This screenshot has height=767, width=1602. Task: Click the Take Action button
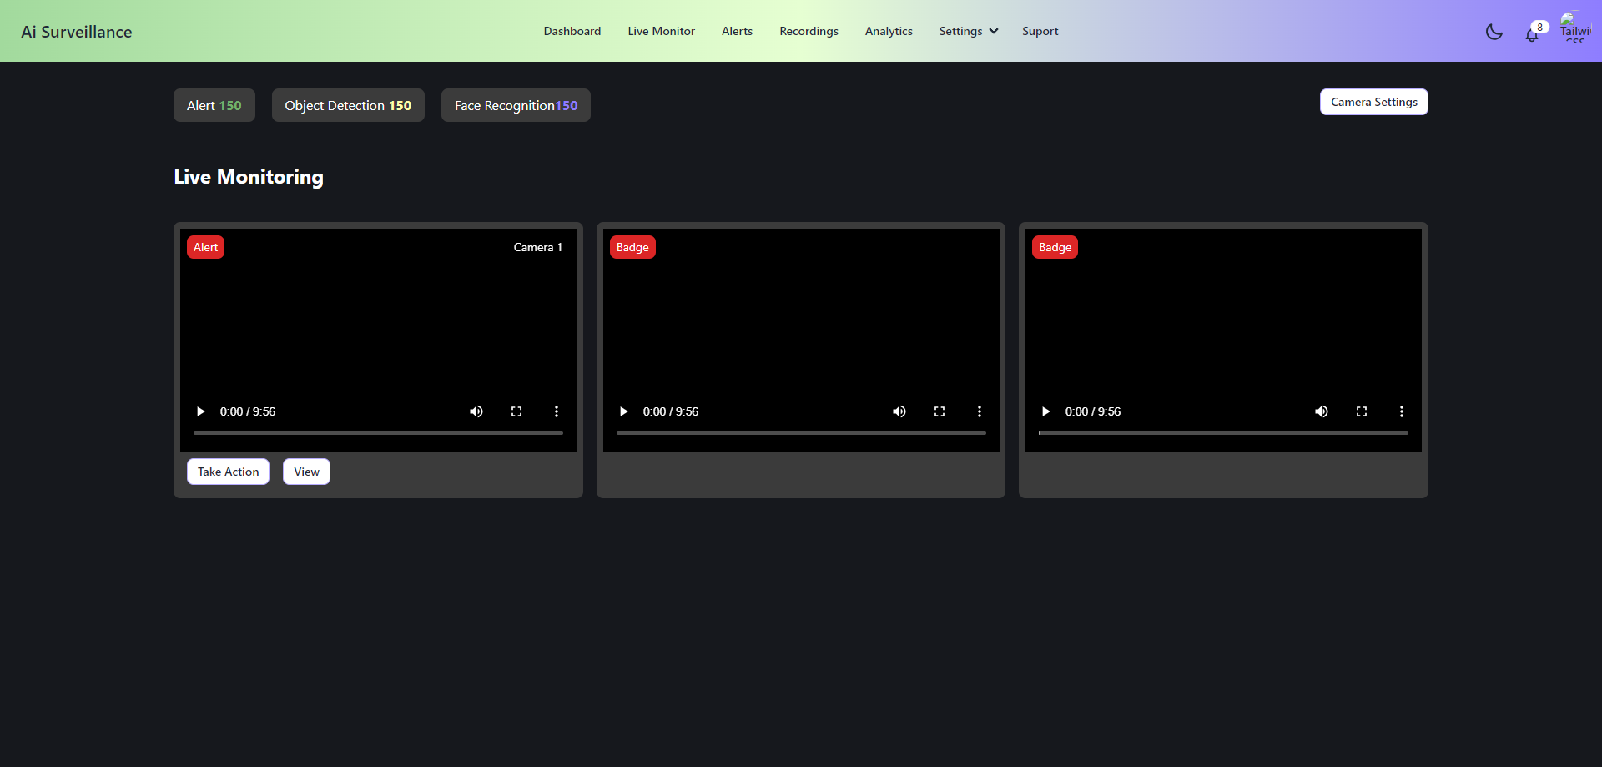click(x=228, y=472)
